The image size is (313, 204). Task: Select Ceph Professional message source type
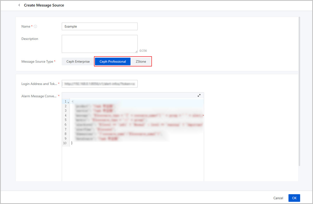tap(113, 62)
